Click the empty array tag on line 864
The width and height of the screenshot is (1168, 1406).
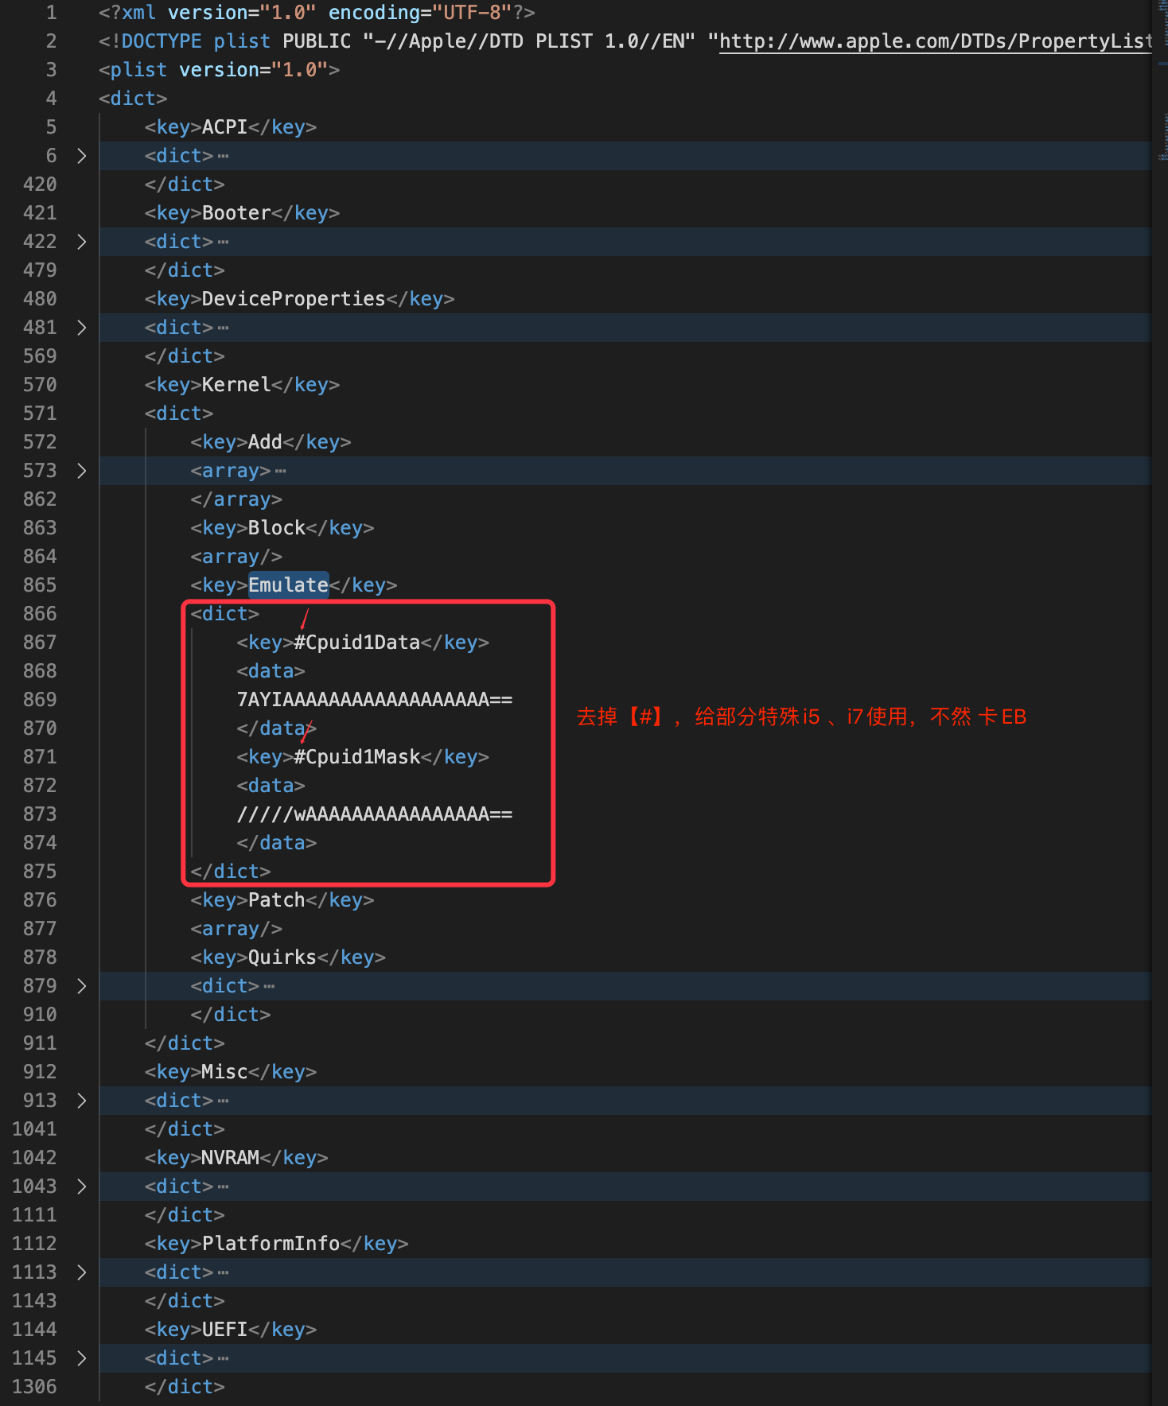click(x=236, y=557)
